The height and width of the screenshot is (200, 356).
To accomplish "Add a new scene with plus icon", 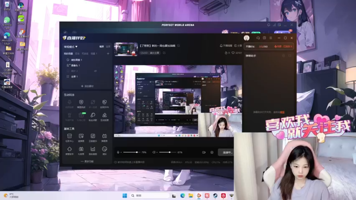I will click(108, 53).
